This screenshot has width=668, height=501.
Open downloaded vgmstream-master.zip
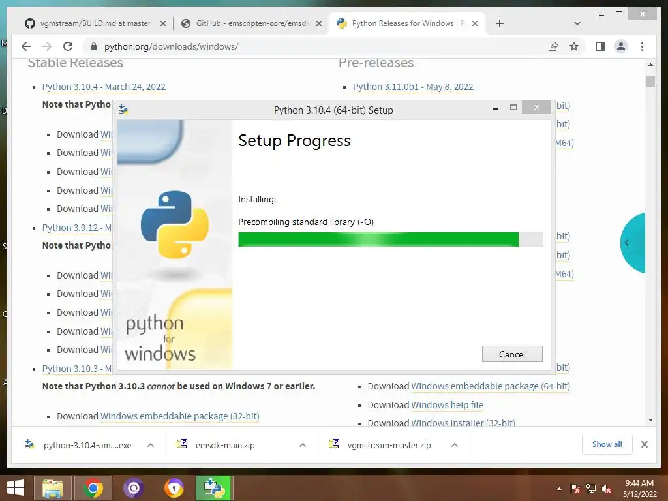coord(389,445)
